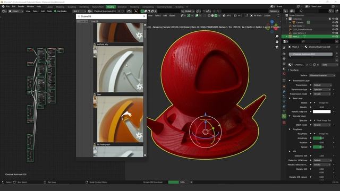Click the Artificial Jelly category icon
340x191 pixels.
95,44
